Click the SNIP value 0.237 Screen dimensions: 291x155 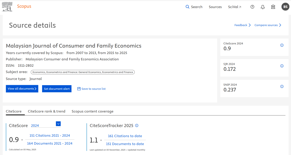[x=230, y=90]
